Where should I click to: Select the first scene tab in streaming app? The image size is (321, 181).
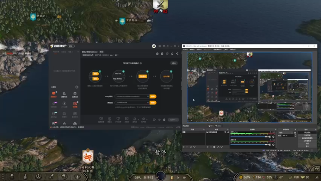[x=56, y=52]
